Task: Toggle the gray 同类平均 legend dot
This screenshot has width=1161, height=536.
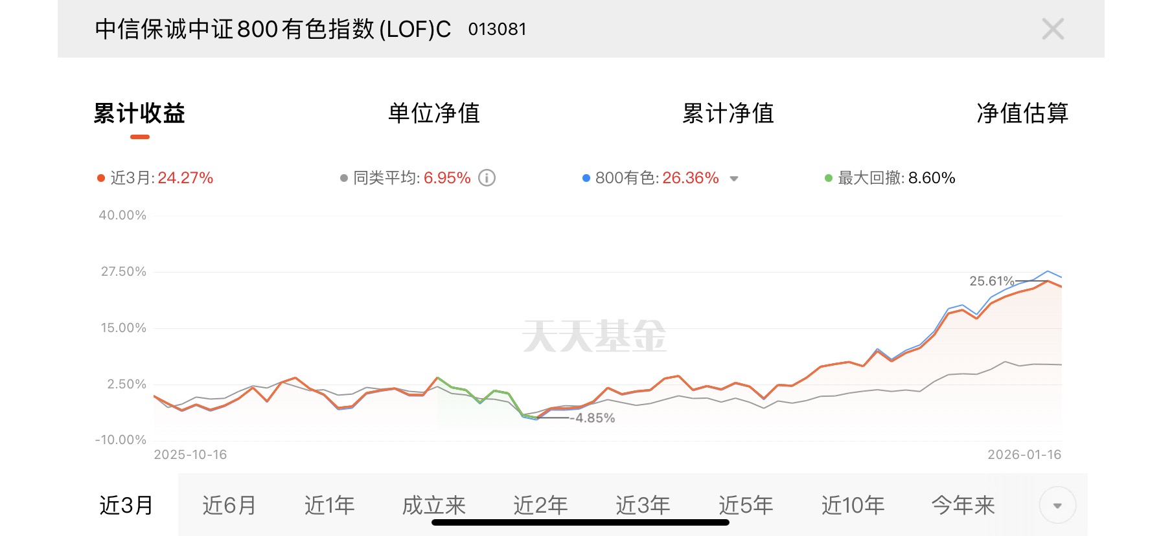Action: [x=344, y=179]
